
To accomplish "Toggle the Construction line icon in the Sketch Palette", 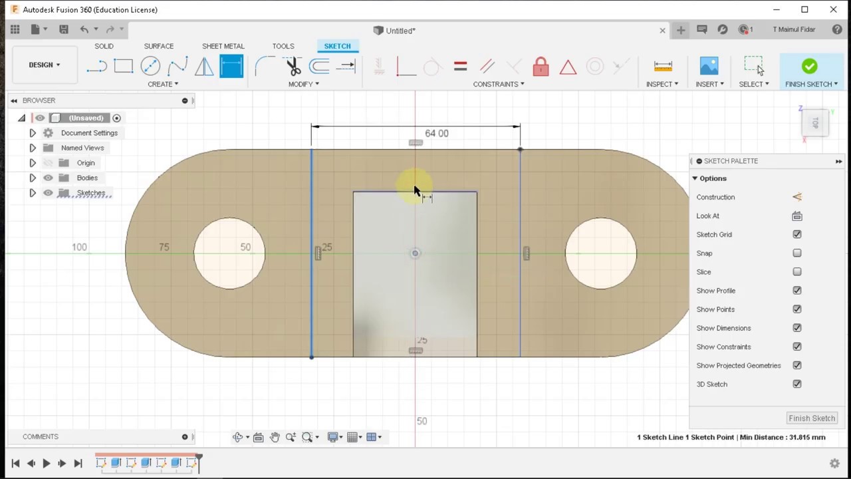I will (x=797, y=197).
